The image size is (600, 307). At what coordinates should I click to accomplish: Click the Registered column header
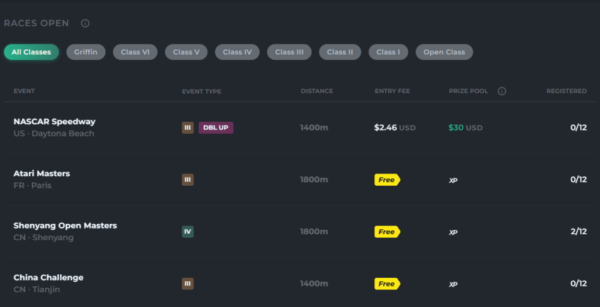[566, 91]
